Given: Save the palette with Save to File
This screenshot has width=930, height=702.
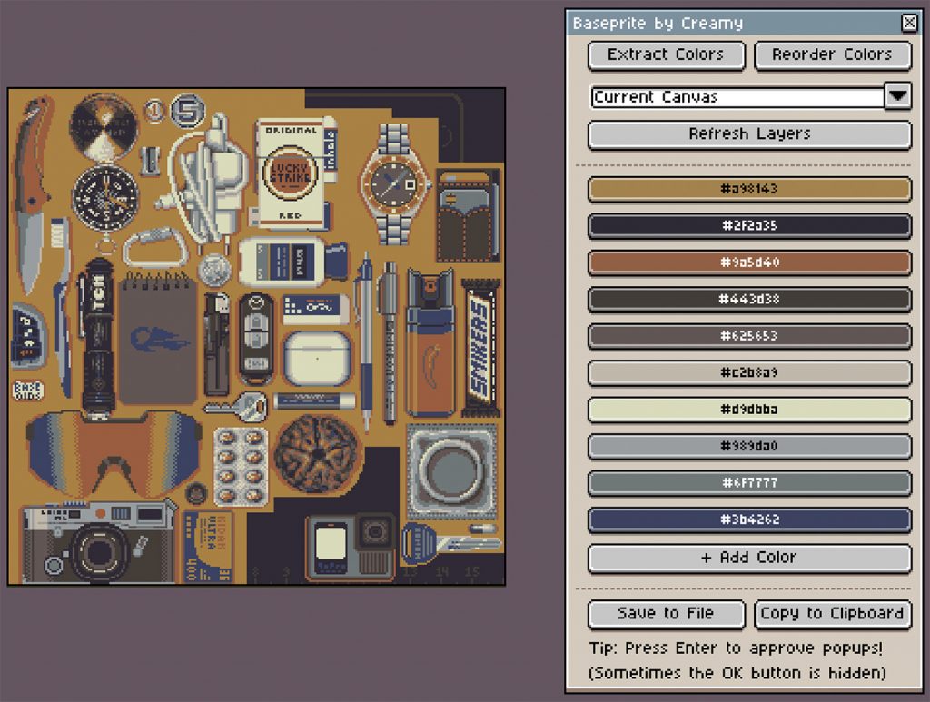Looking at the screenshot, I should pyautogui.click(x=666, y=614).
